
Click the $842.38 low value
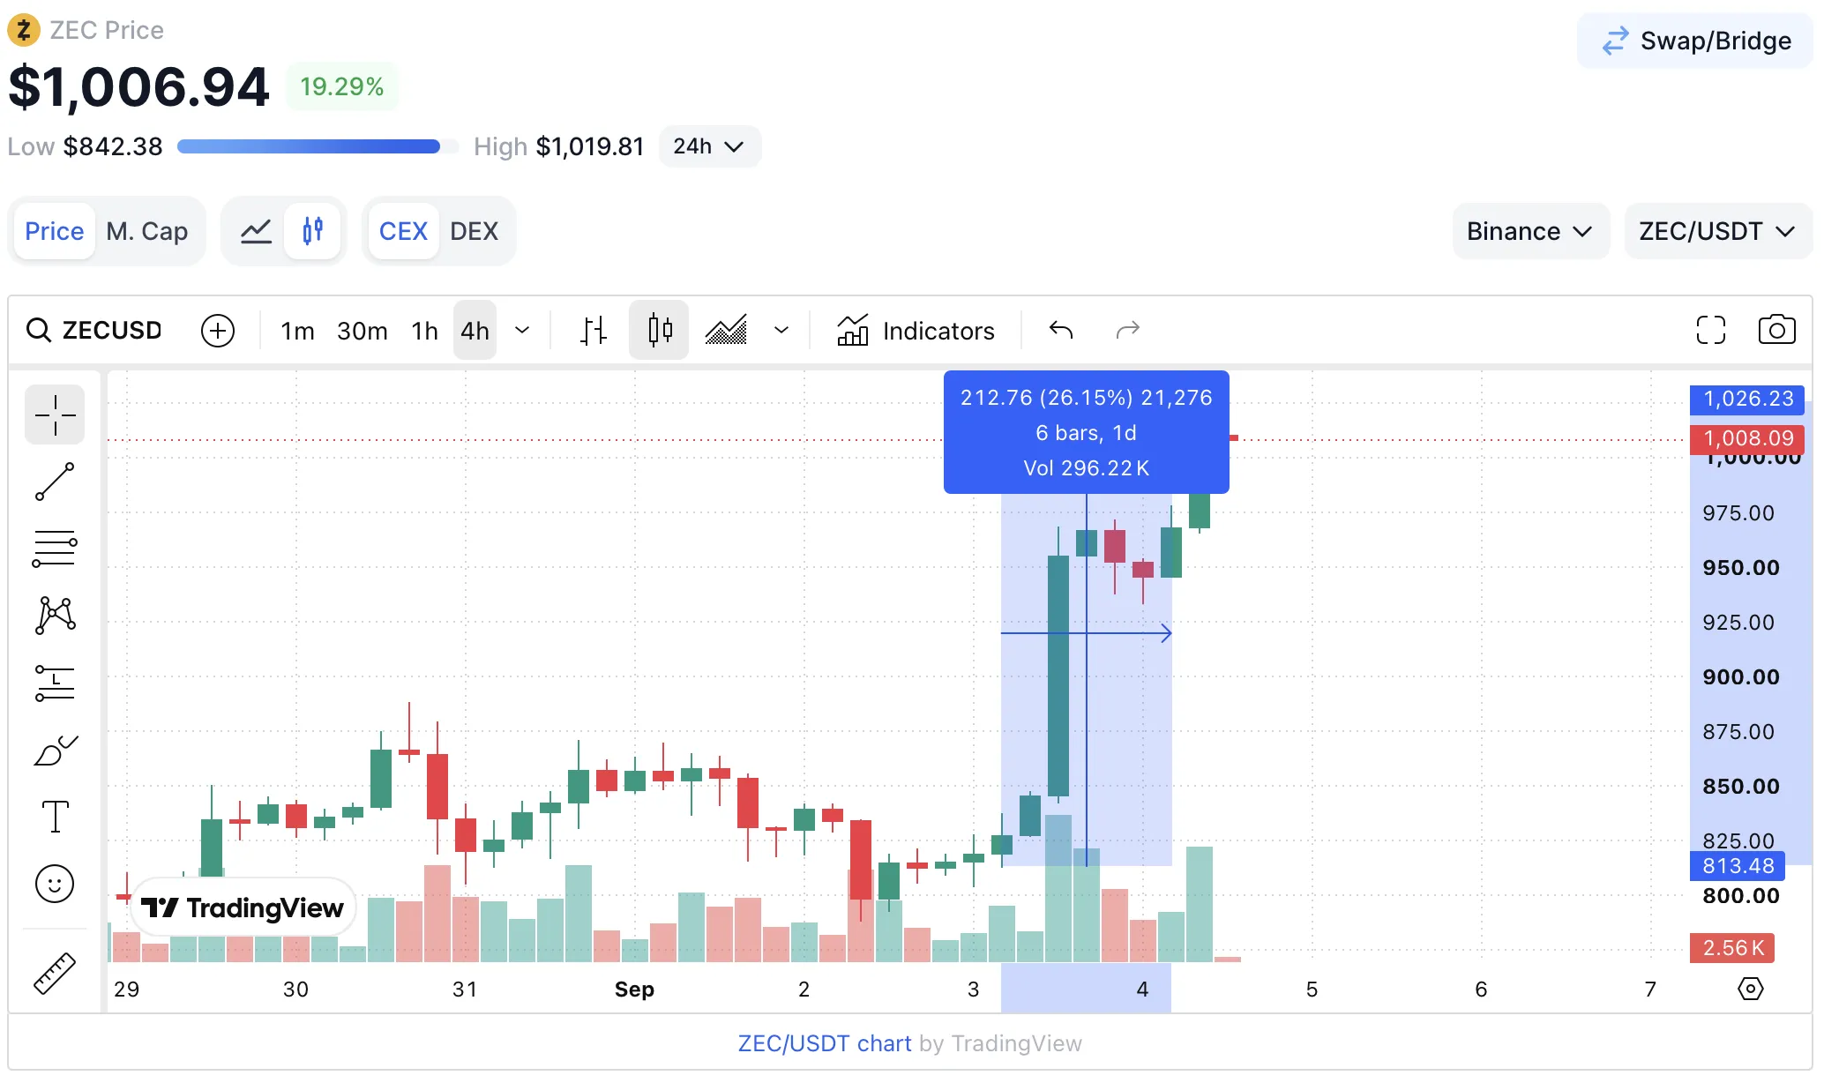pyautogui.click(x=113, y=146)
